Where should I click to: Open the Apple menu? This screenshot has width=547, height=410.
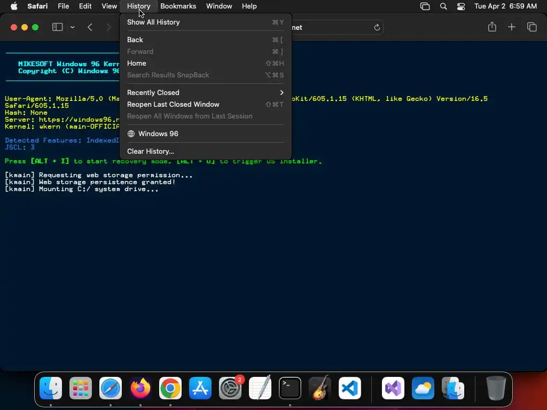[x=14, y=6]
